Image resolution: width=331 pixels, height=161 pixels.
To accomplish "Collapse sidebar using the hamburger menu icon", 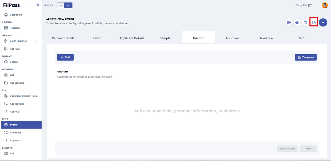I will tap(37, 5).
